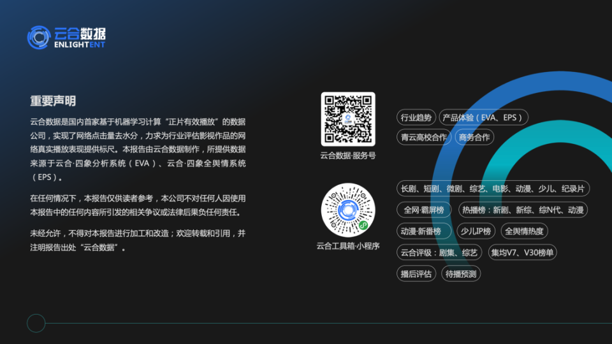Select the 全舆情热度 tag

[524, 231]
